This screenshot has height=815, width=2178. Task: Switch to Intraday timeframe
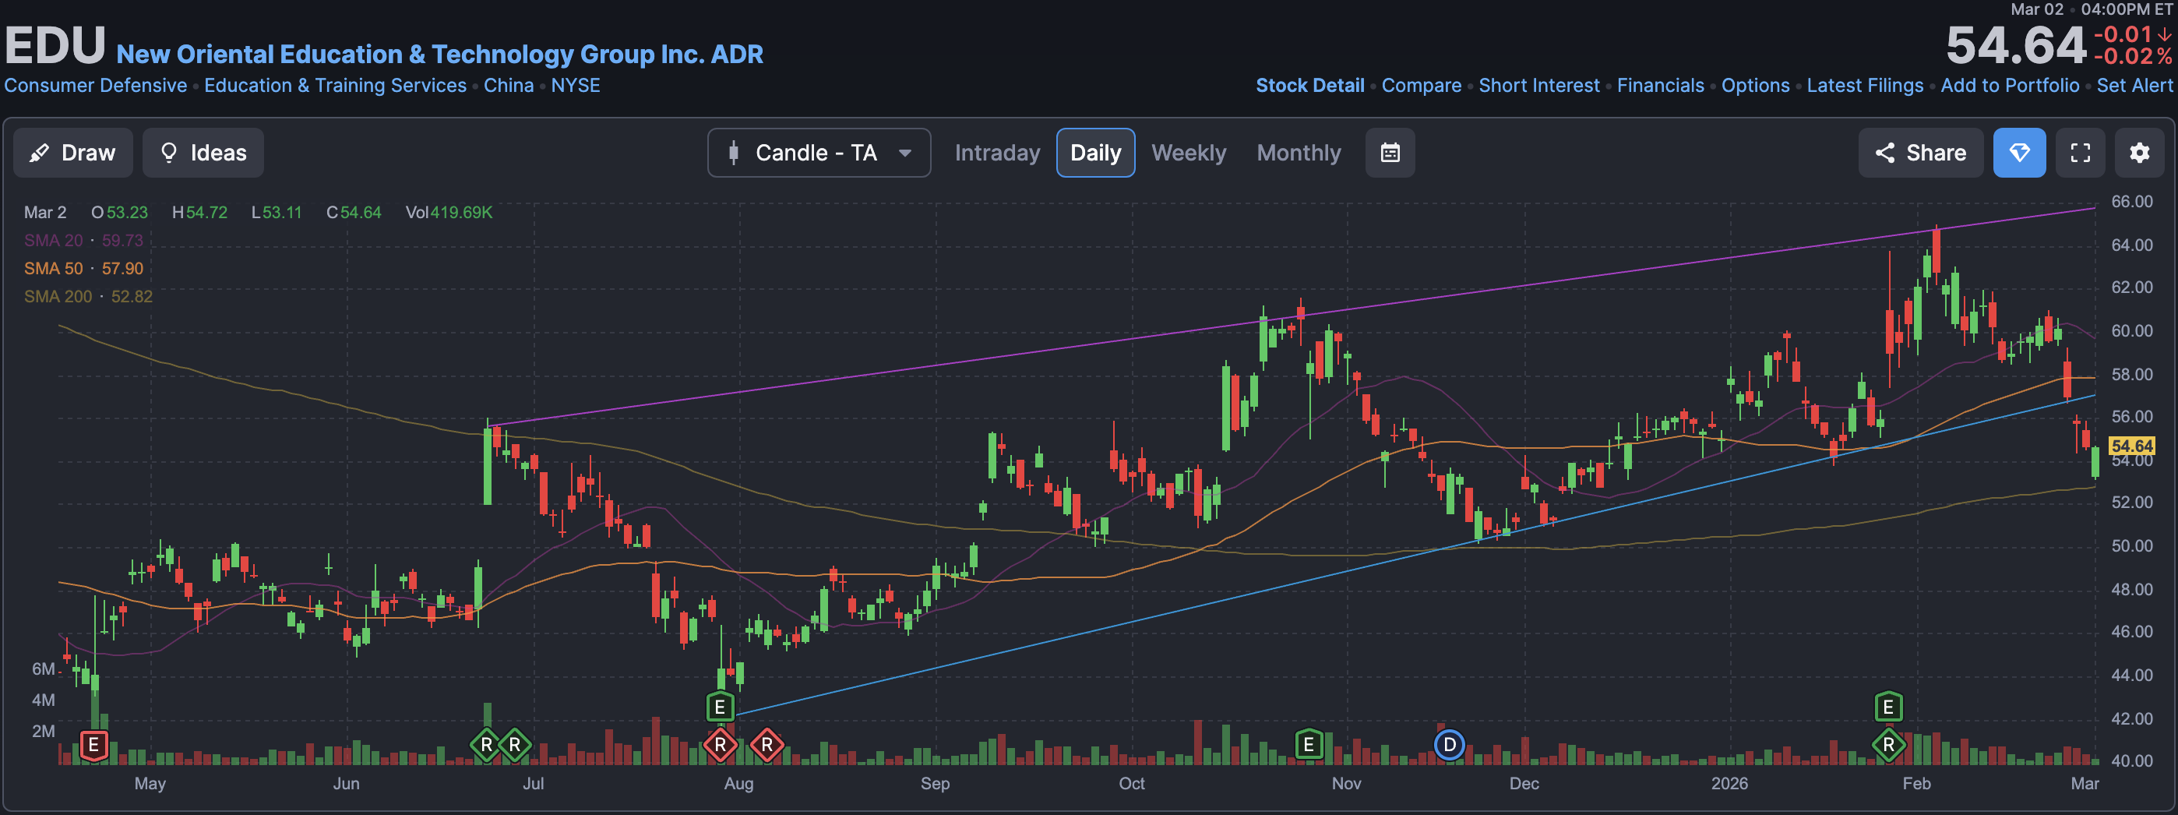coord(997,153)
